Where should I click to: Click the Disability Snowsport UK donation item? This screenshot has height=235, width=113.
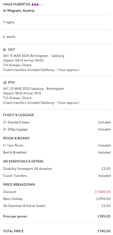click(x=27, y=169)
